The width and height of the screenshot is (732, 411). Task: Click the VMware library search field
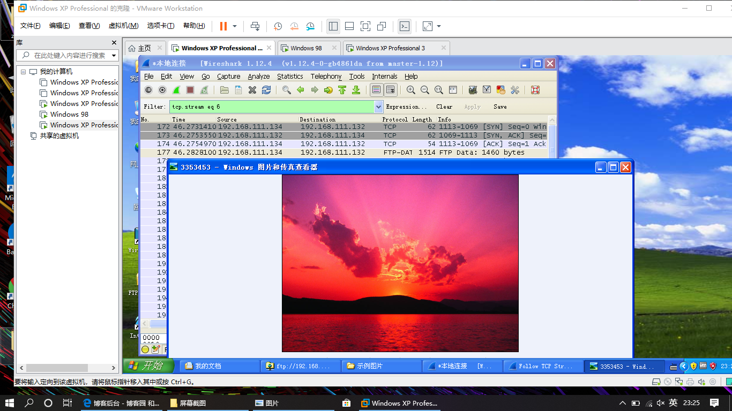67,56
